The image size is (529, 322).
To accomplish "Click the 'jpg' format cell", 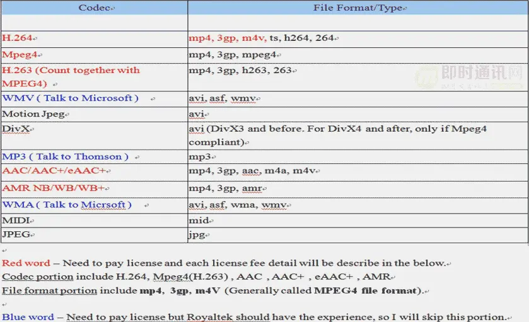I will pyautogui.click(x=358, y=235).
